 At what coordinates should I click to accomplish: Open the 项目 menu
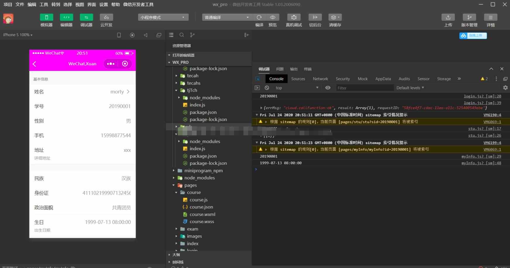click(8, 4)
